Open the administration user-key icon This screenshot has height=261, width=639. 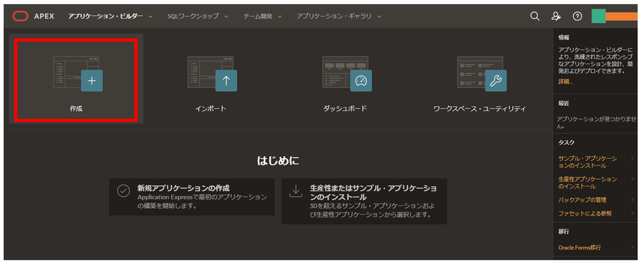[556, 16]
